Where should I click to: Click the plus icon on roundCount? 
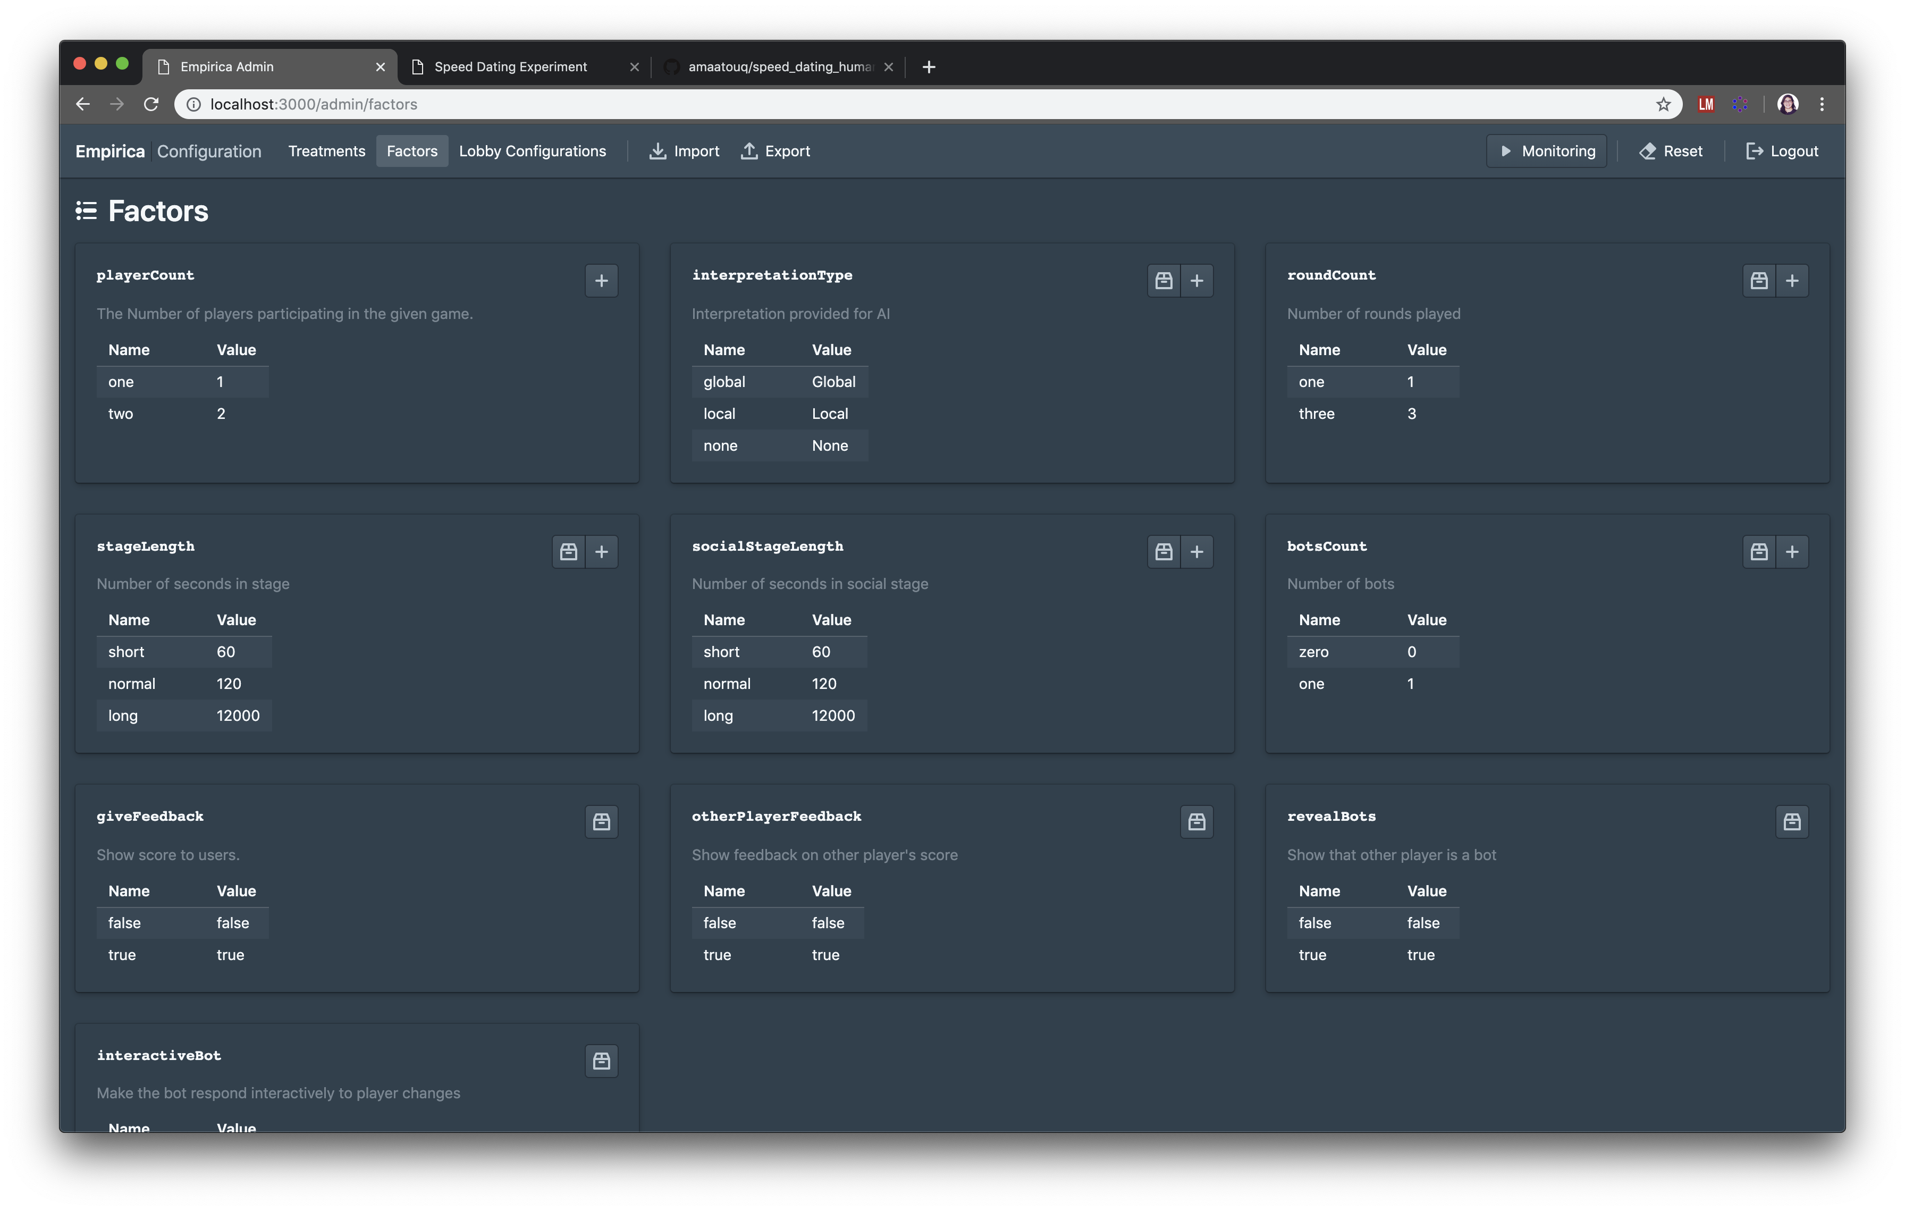tap(1792, 281)
